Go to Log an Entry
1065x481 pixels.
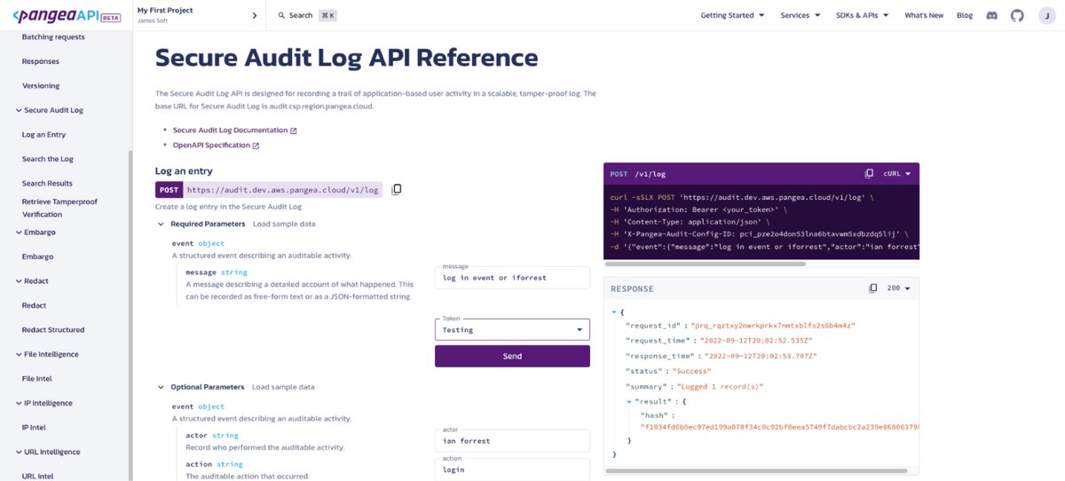pos(43,135)
